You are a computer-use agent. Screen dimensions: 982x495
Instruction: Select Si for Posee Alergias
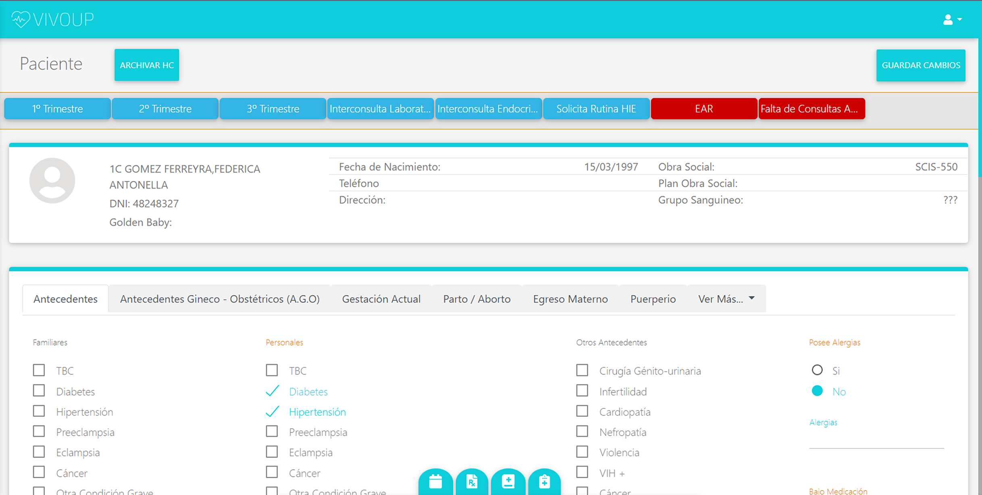click(x=817, y=370)
